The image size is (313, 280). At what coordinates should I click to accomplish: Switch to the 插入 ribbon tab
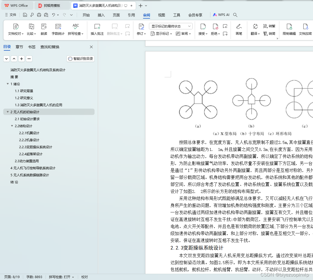[101, 15]
